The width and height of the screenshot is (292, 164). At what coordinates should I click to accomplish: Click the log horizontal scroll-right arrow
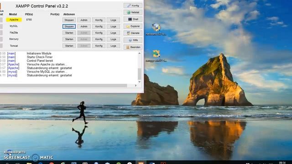136,86
